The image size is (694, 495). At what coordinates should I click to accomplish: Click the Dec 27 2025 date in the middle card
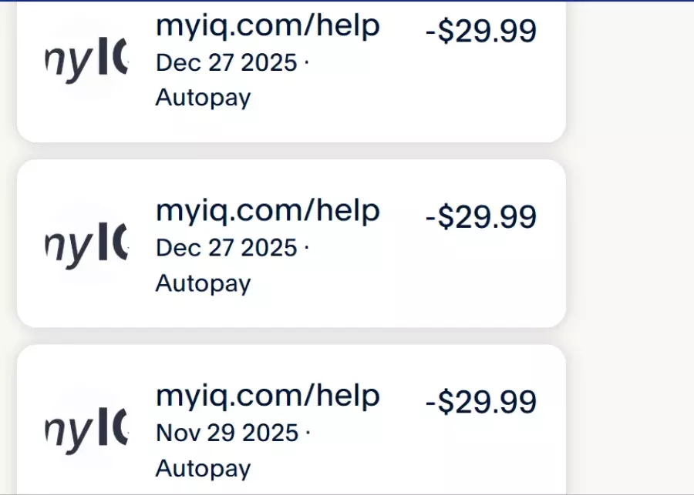point(227,248)
